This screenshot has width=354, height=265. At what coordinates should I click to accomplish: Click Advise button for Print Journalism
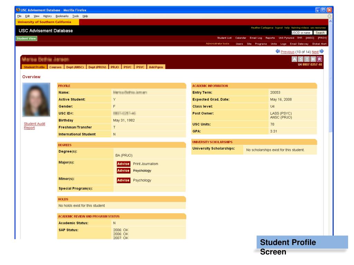tap(123, 164)
